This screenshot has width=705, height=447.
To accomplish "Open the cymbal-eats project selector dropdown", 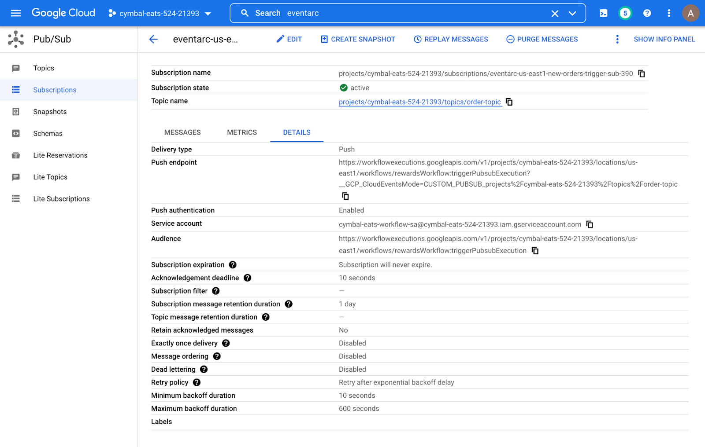I will [160, 13].
